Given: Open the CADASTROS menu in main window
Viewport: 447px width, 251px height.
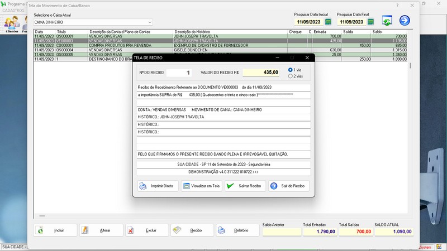Looking at the screenshot, I should coord(13,11).
